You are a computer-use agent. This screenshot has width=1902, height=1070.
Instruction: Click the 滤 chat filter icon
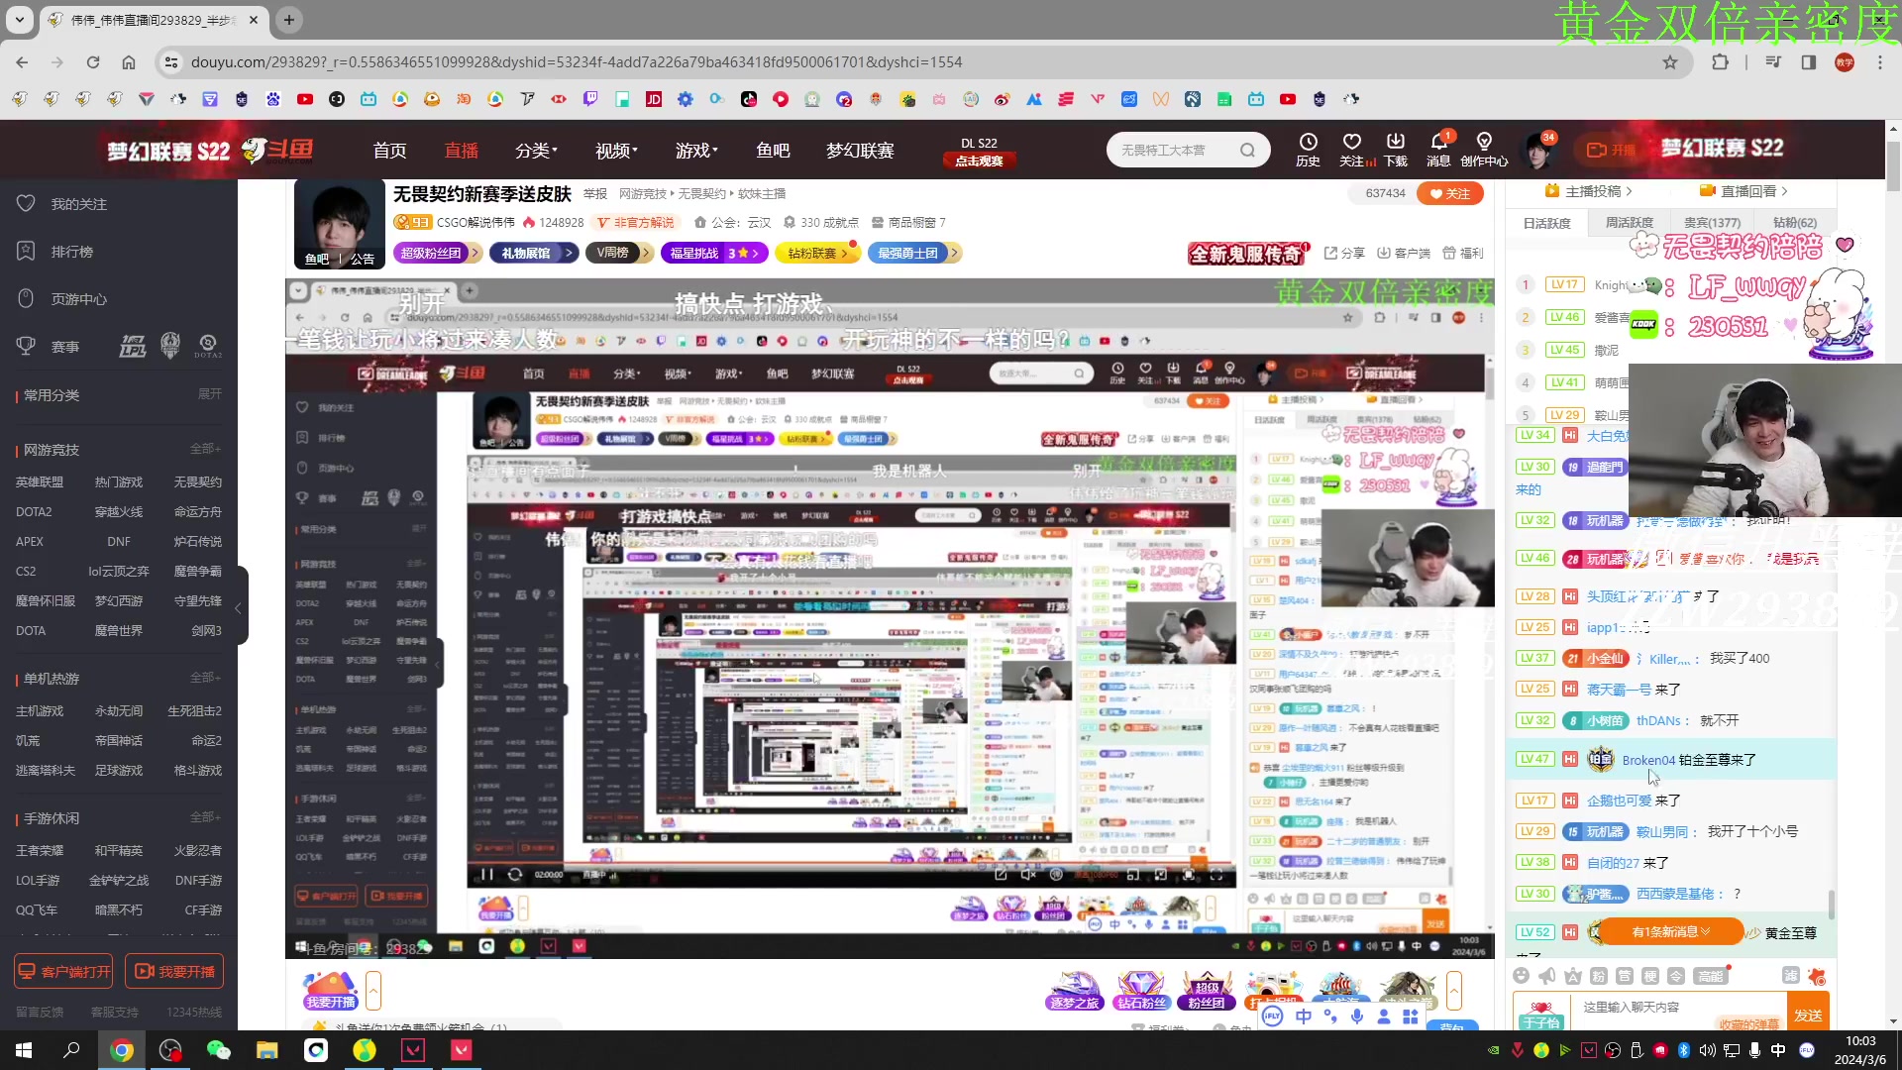1791,976
